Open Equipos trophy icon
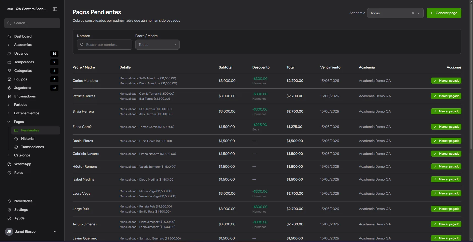473x242 pixels. [9, 79]
